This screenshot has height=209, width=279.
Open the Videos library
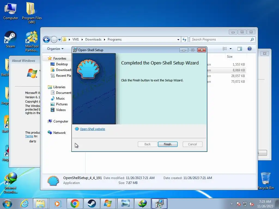(61, 110)
